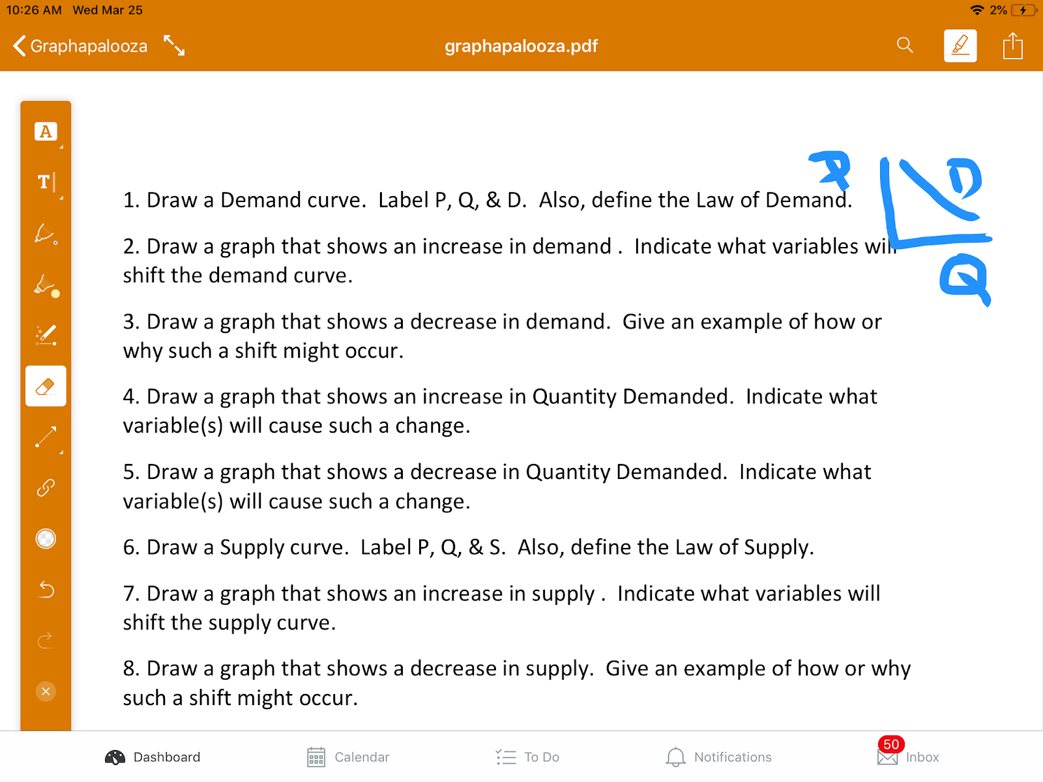The height and width of the screenshot is (782, 1043).
Task: Redo the undone annotation
Action: 46,641
